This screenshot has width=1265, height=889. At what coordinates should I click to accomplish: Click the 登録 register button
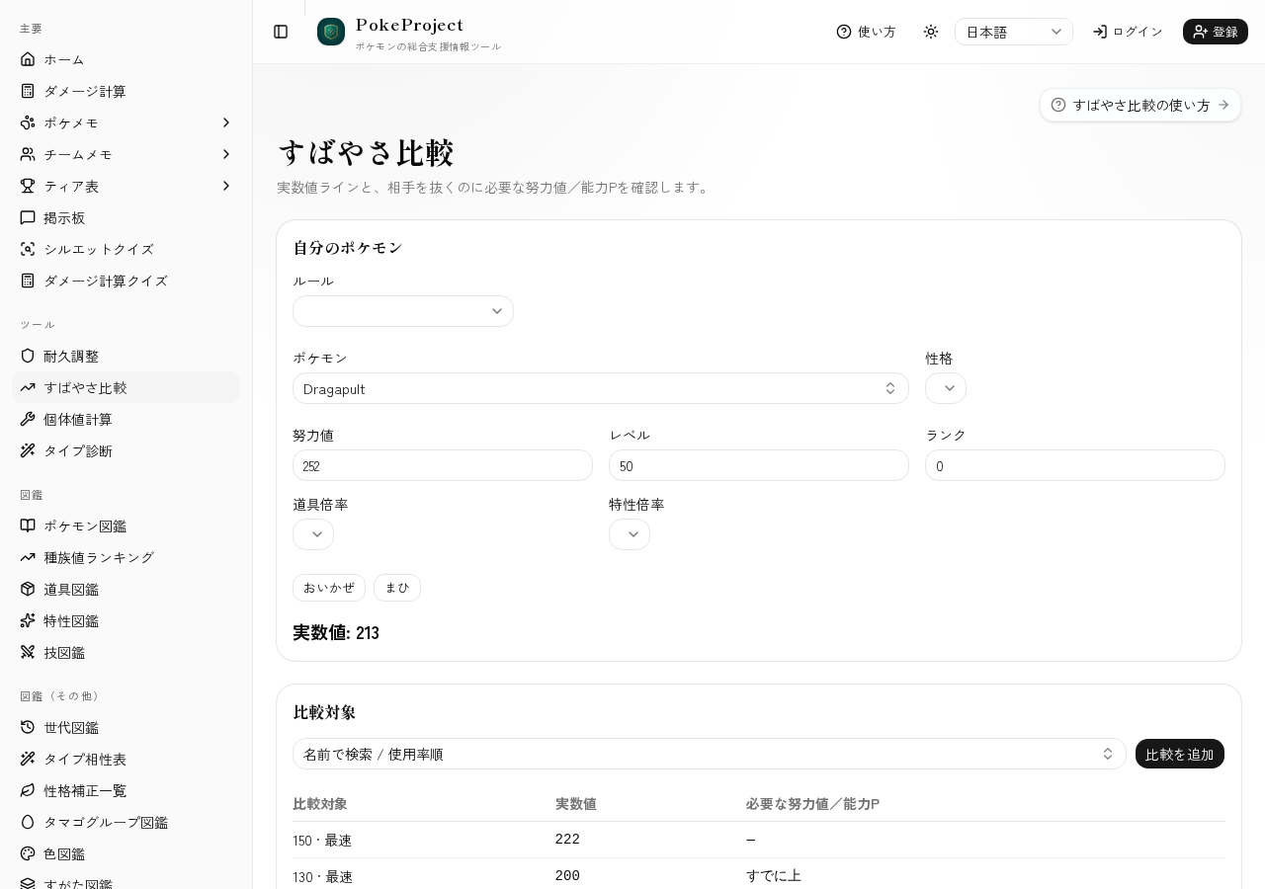coord(1216,32)
